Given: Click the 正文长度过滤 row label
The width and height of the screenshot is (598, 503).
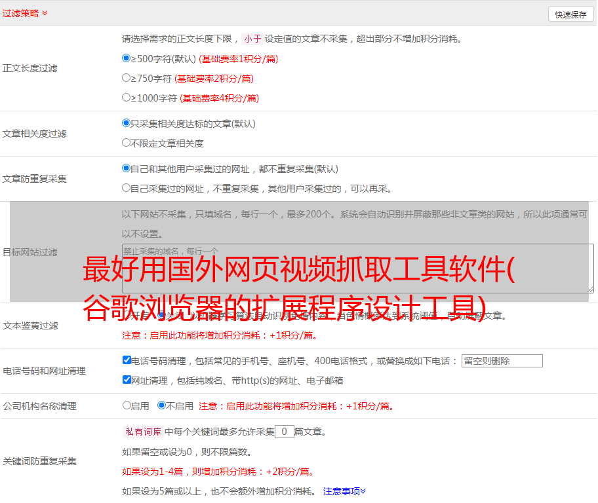Looking at the screenshot, I should click(x=30, y=68).
